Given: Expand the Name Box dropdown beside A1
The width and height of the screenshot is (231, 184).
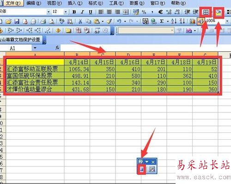Looking at the screenshot, I should tap(35, 48).
